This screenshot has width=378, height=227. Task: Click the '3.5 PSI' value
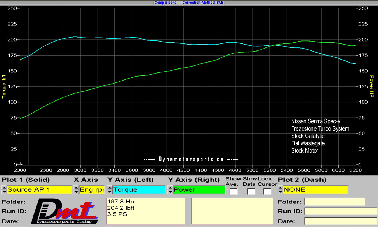[x=118, y=214]
